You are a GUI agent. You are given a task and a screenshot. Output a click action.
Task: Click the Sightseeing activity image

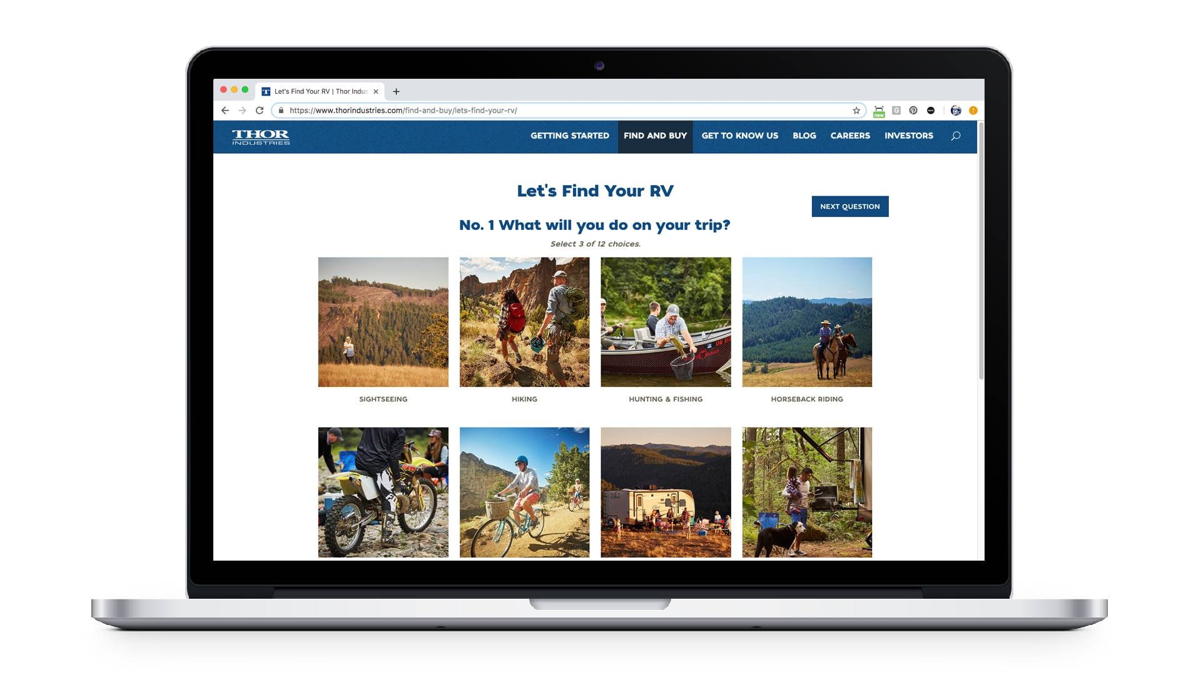pyautogui.click(x=383, y=321)
